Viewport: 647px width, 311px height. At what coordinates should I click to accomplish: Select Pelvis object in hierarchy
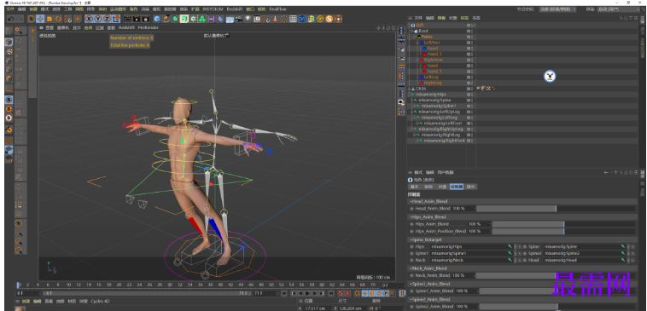427,37
